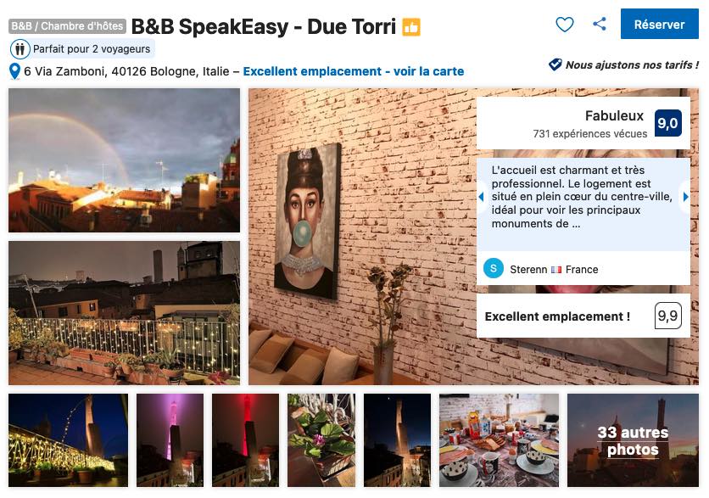The height and width of the screenshot is (498, 709).
Task: Click the 9,0 Fabuleux review score
Action: (667, 123)
